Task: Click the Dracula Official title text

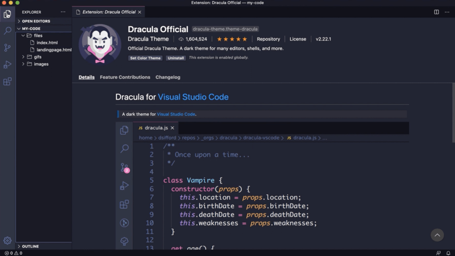Action: pyautogui.click(x=158, y=29)
